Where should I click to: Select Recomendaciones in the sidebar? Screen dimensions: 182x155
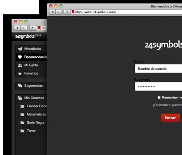pyautogui.click(x=31, y=57)
